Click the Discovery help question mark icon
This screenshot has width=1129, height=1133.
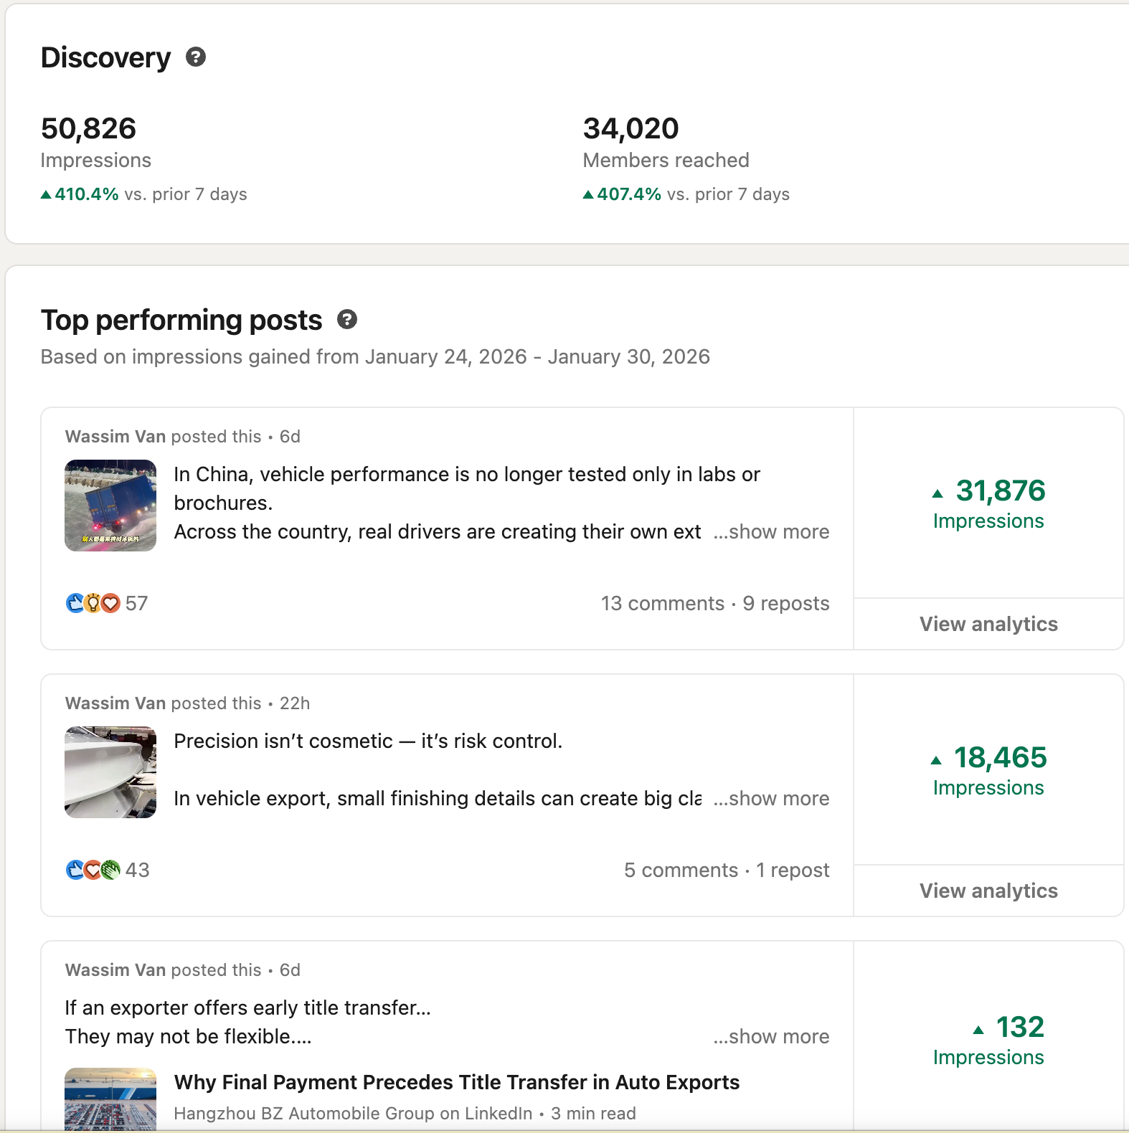(196, 57)
